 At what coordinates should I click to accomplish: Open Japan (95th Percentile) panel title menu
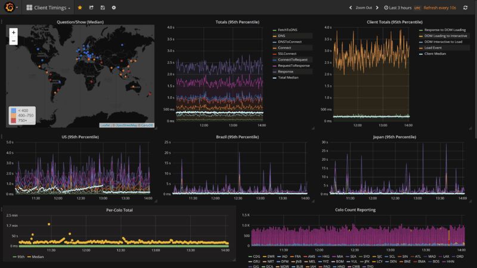pos(395,137)
